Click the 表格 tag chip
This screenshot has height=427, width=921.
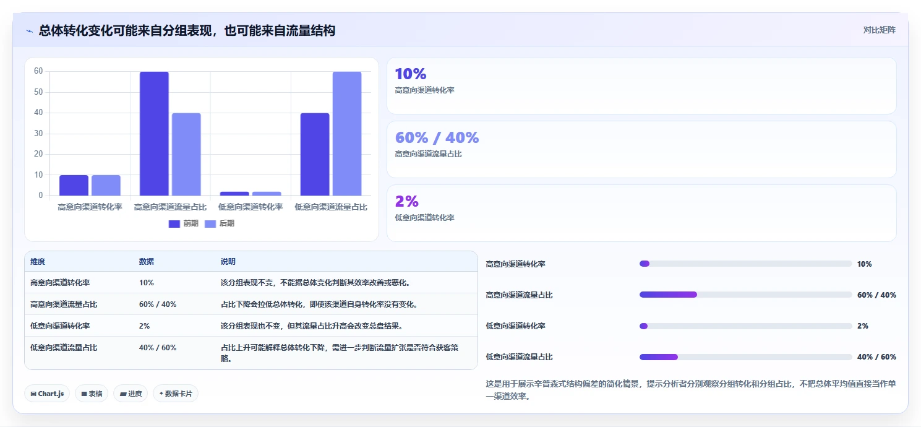click(x=92, y=394)
